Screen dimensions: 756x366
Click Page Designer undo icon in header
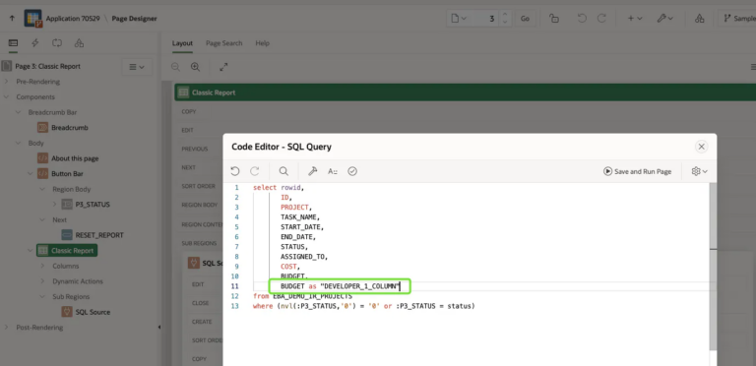point(582,19)
